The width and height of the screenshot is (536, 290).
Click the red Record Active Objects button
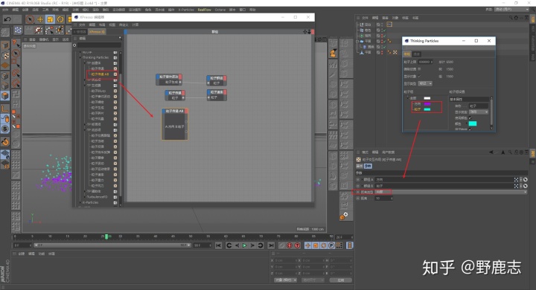(281, 245)
